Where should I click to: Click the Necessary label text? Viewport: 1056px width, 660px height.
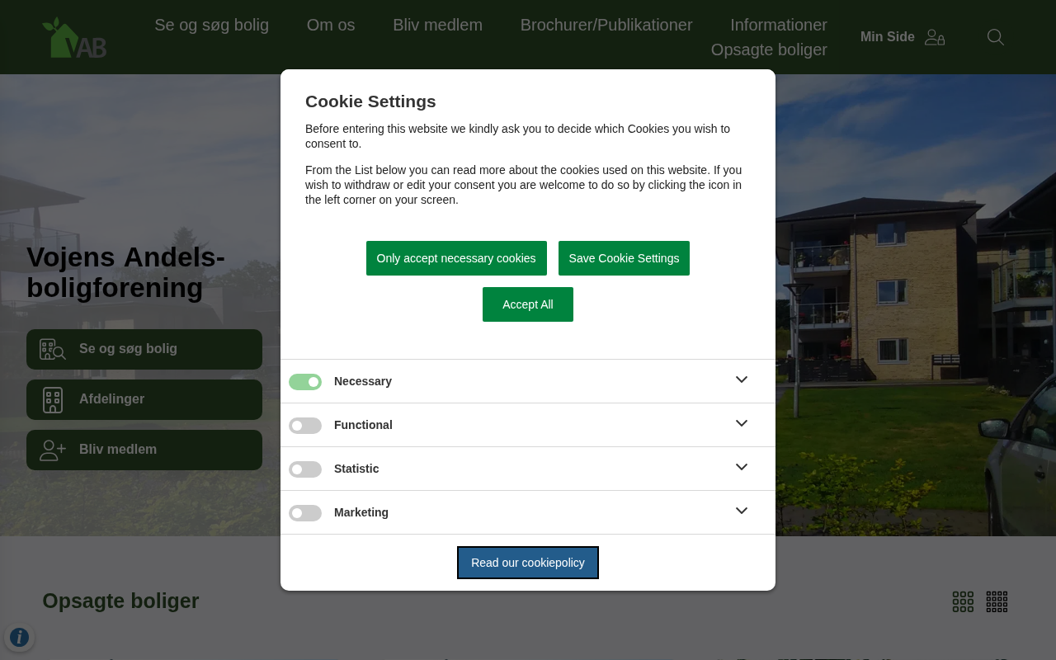coord(363,381)
